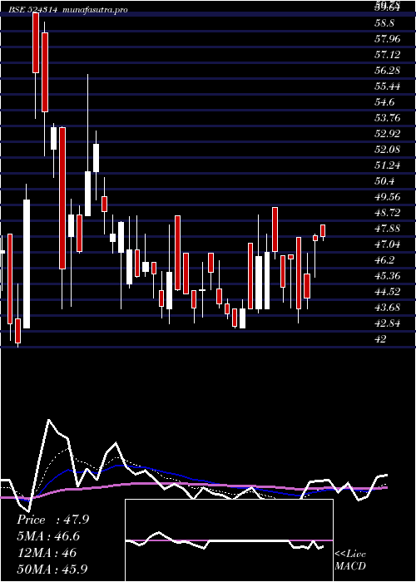This screenshot has width=416, height=582.
Task: Select the 42.84 price axis label
Action: 388,323
